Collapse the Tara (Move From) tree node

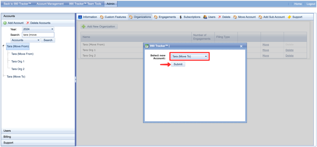click(3, 46)
